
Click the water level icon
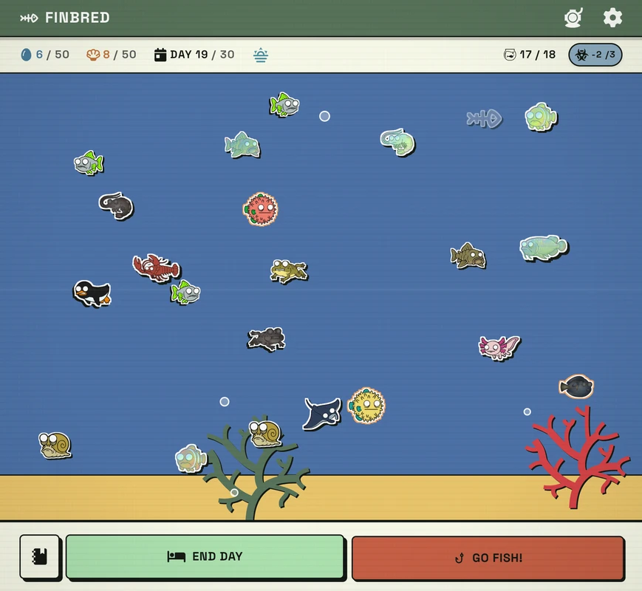click(261, 55)
